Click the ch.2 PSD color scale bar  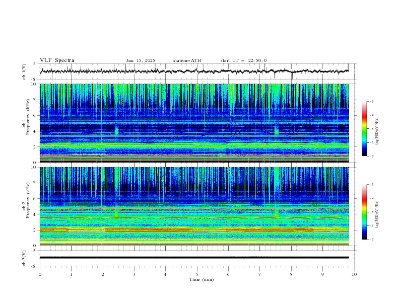point(364,212)
